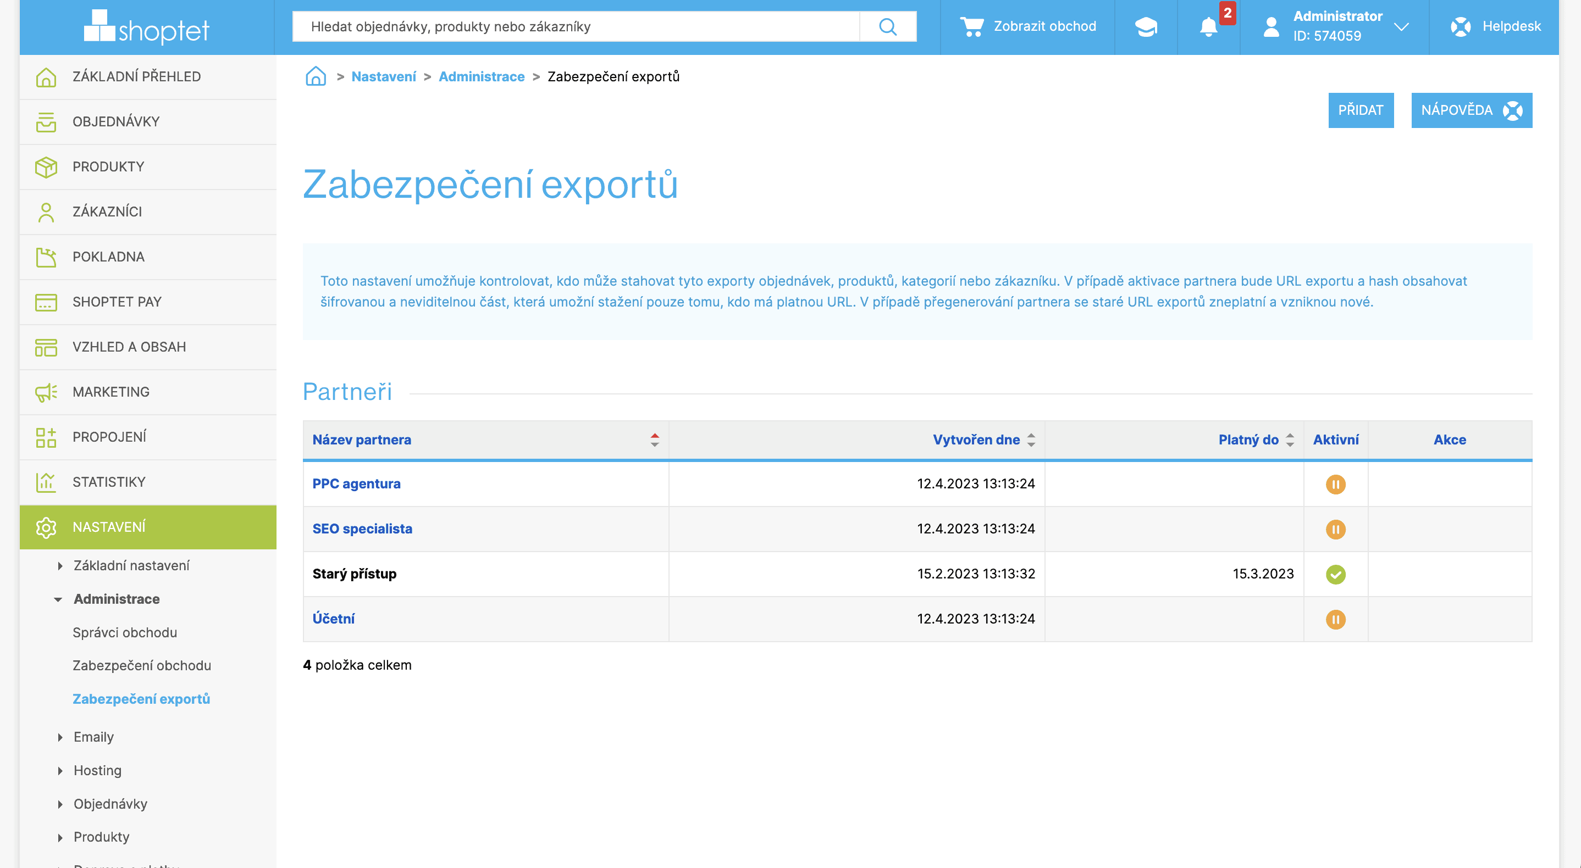Toggle active status for PPC agentura

point(1335,484)
